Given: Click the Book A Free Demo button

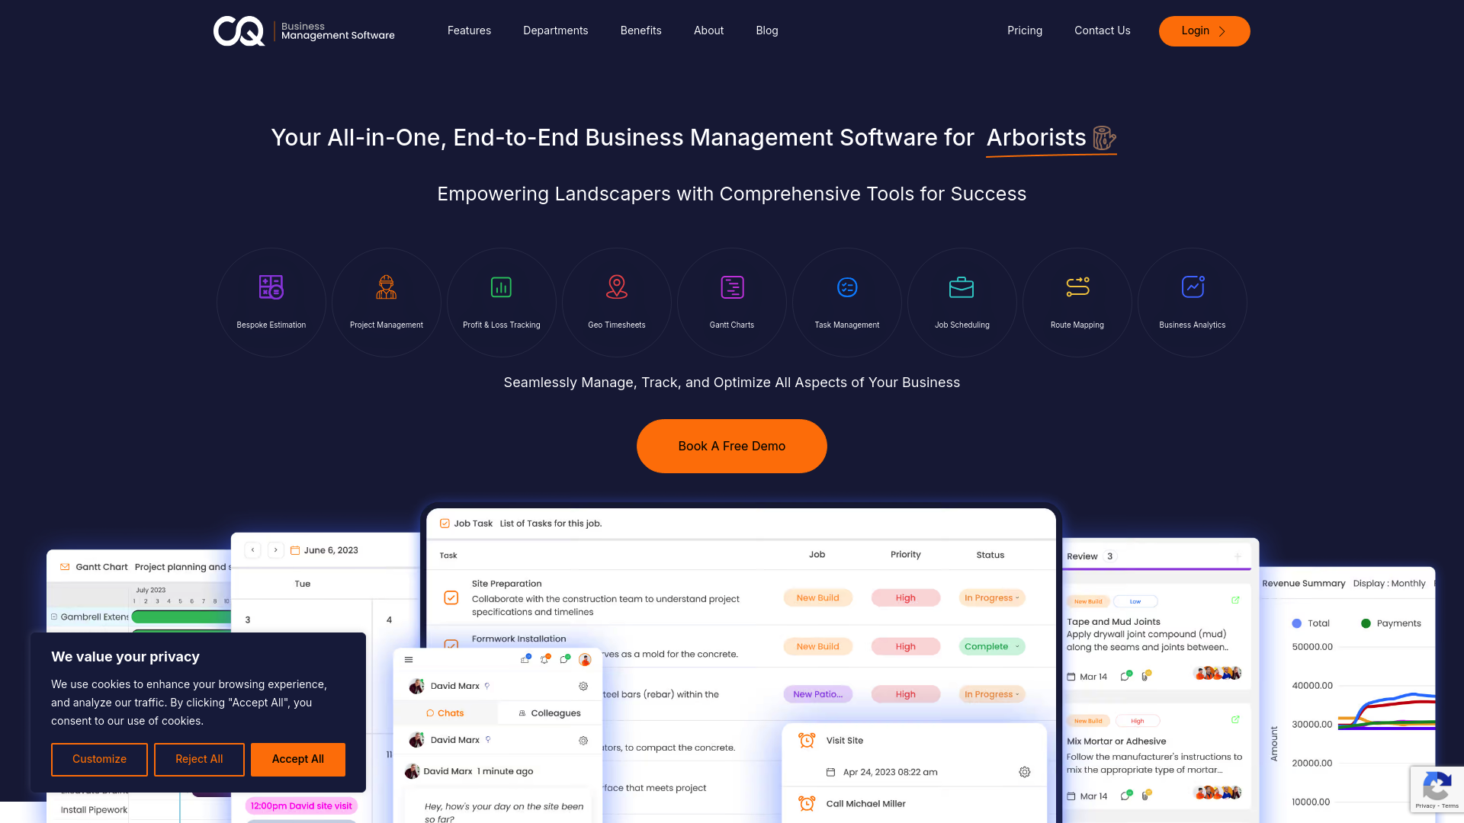Looking at the screenshot, I should [x=731, y=446].
